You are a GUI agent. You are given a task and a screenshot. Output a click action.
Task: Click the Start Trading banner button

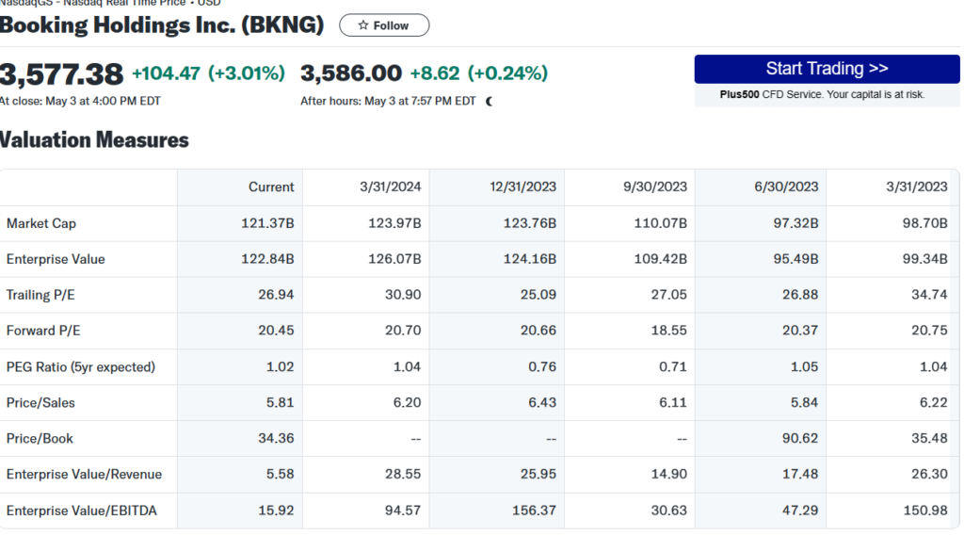(827, 68)
